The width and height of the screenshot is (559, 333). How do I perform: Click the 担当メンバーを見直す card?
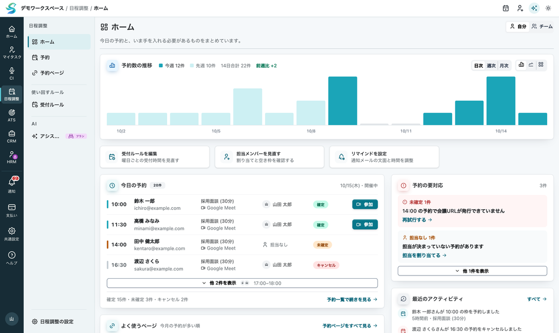269,157
